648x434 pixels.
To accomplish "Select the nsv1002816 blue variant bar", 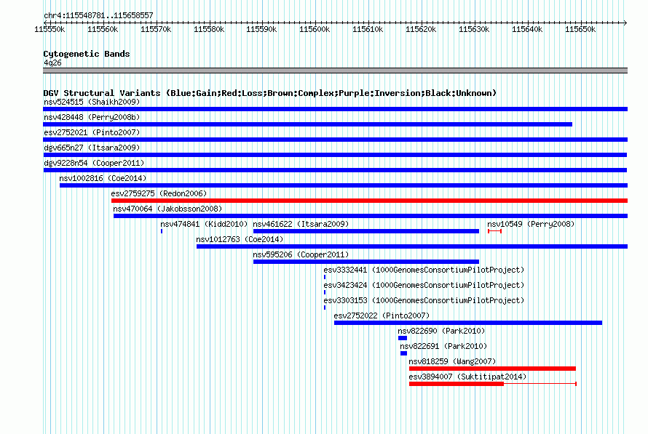I will [x=344, y=185].
